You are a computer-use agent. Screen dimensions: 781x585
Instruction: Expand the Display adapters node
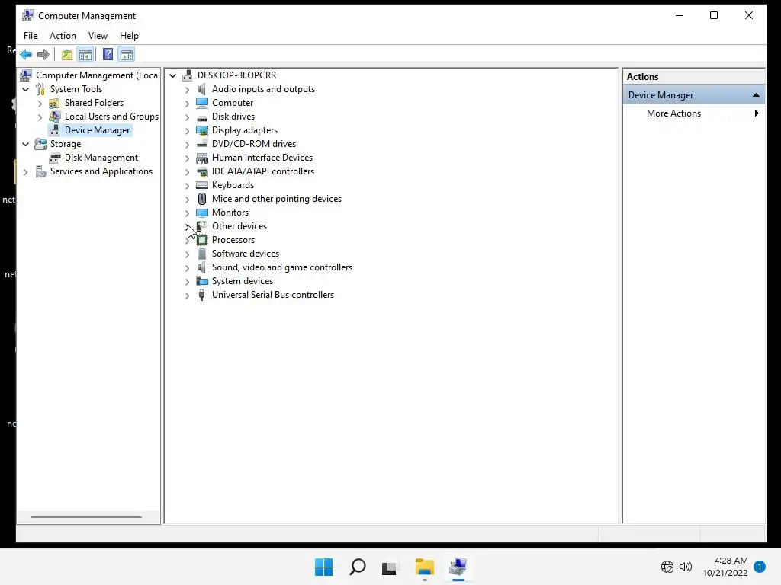188,131
